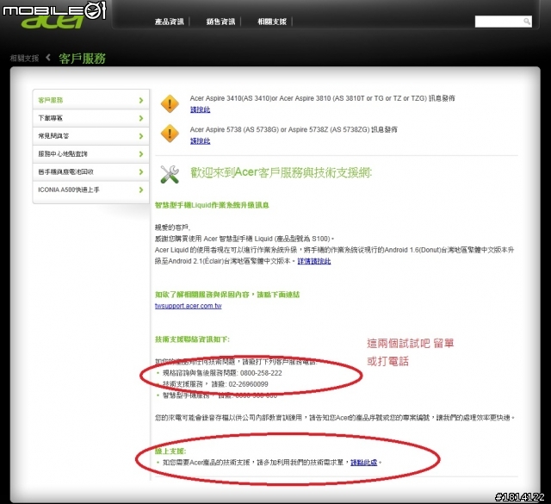Click phone number 02-26960099

249,384
